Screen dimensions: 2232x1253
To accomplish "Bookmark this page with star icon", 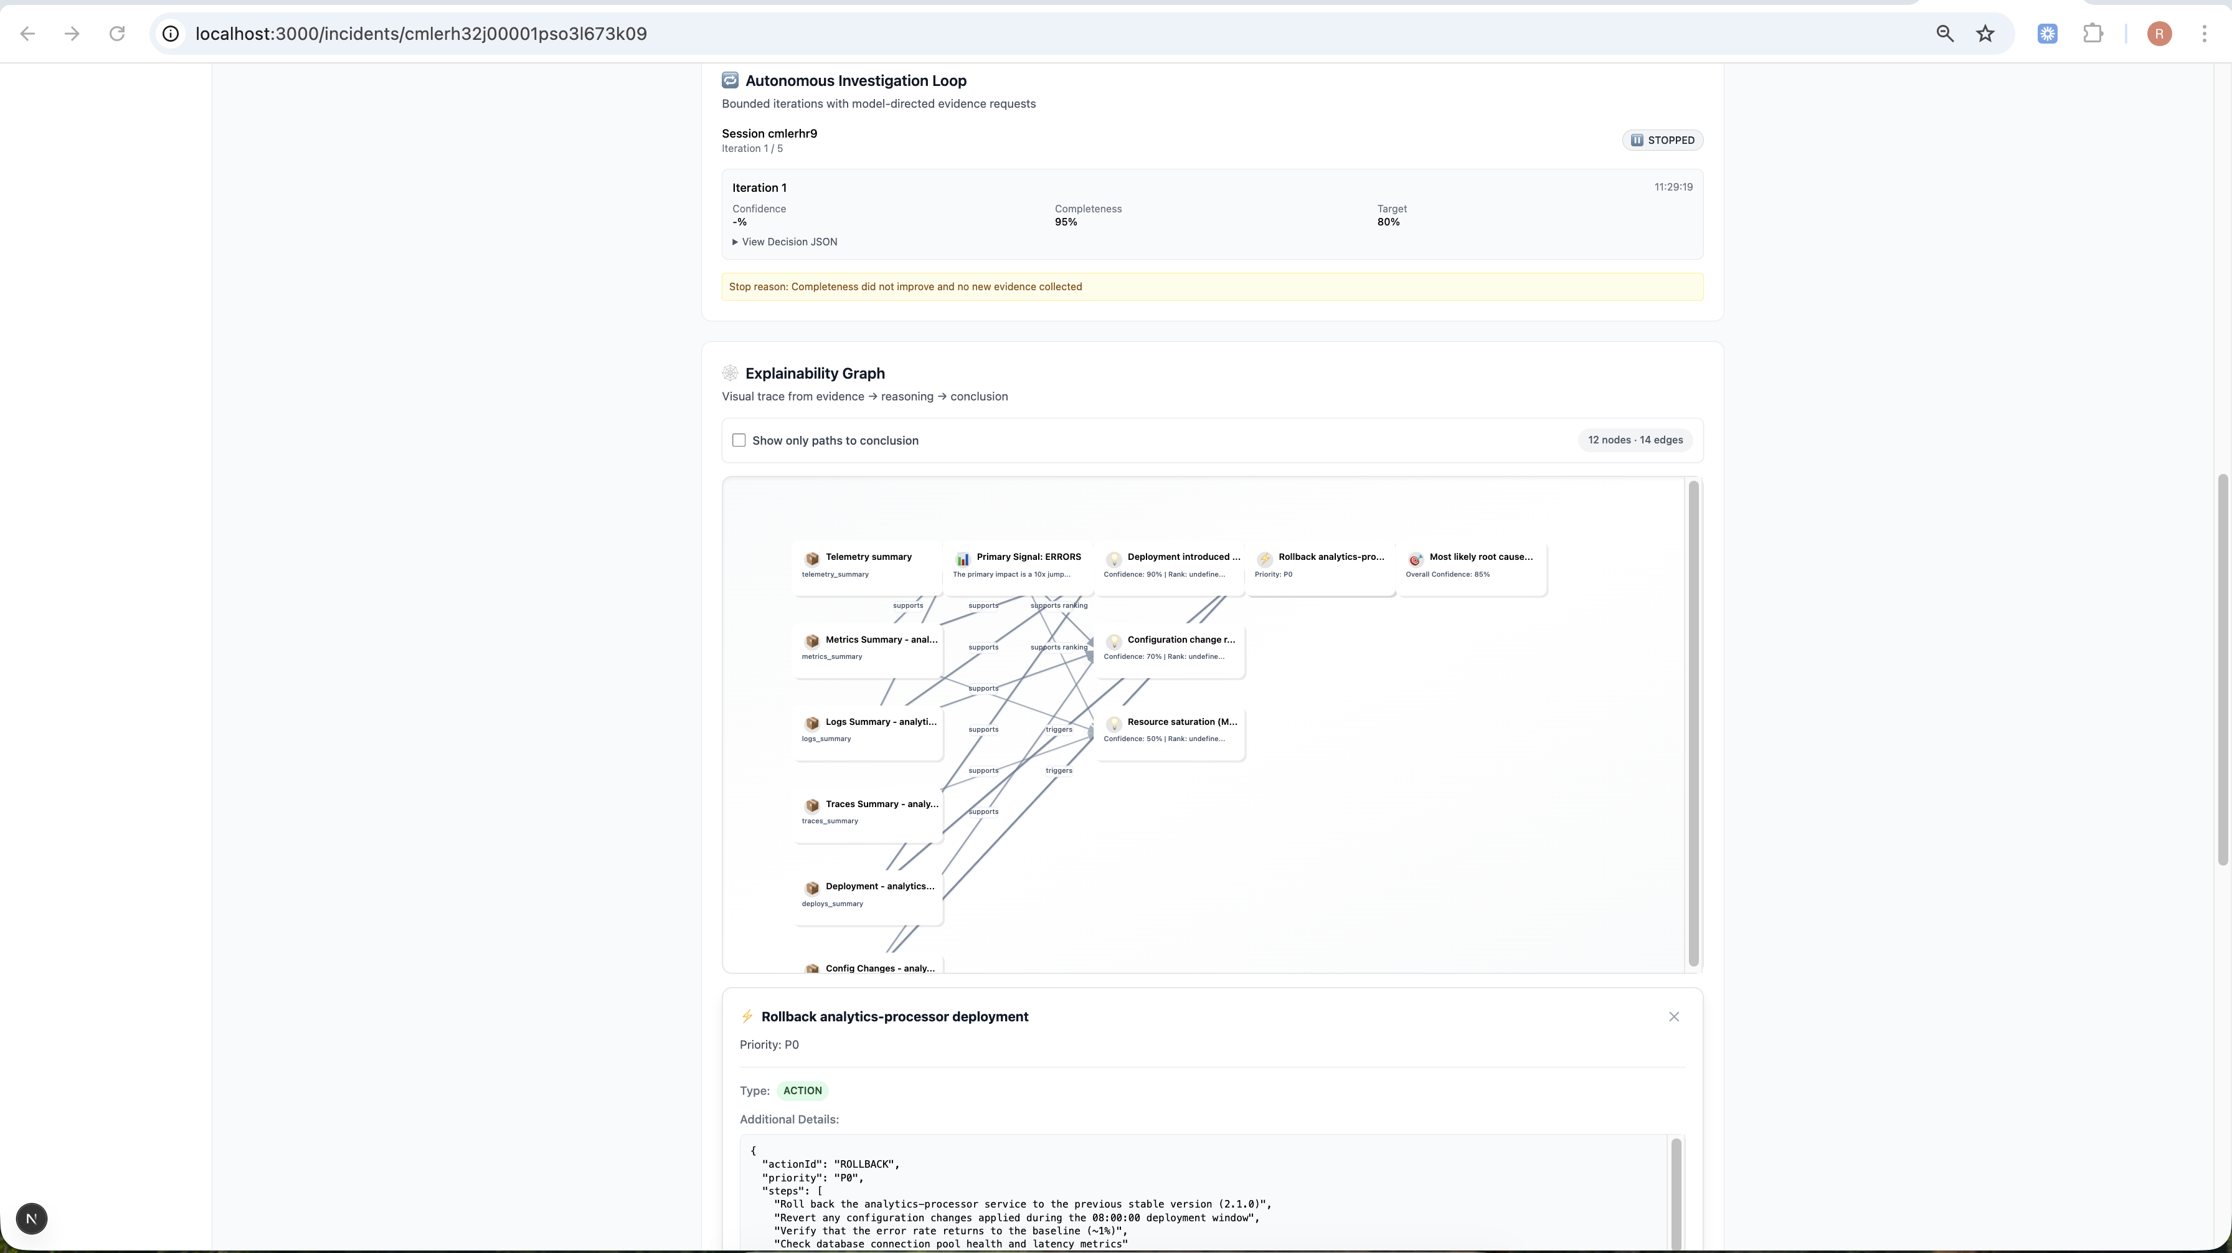I will pyautogui.click(x=1985, y=34).
